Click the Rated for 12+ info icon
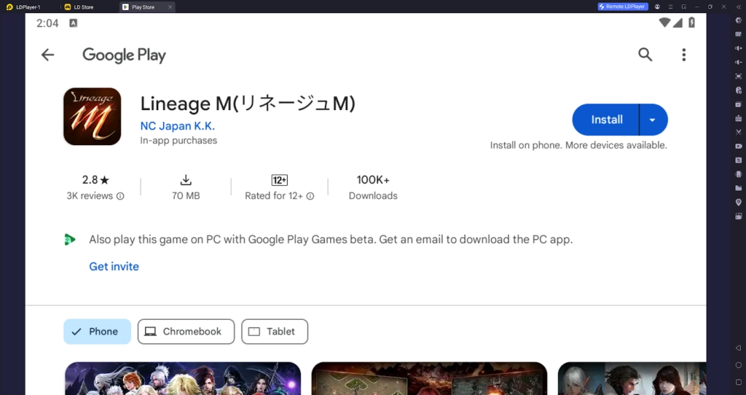 tap(310, 196)
